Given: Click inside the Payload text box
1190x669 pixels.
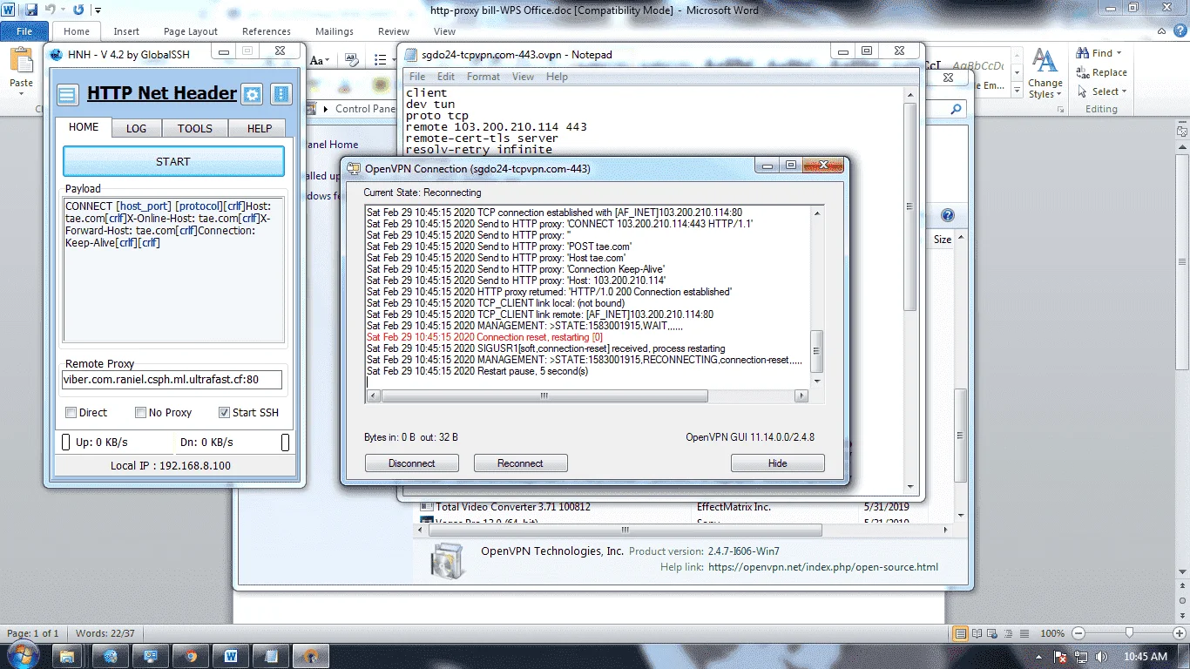Looking at the screenshot, I should (x=174, y=270).
